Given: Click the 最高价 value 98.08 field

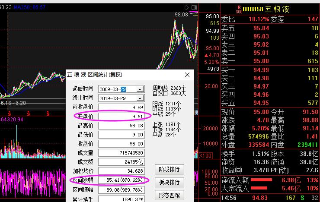Looking at the screenshot, I should (122, 126).
